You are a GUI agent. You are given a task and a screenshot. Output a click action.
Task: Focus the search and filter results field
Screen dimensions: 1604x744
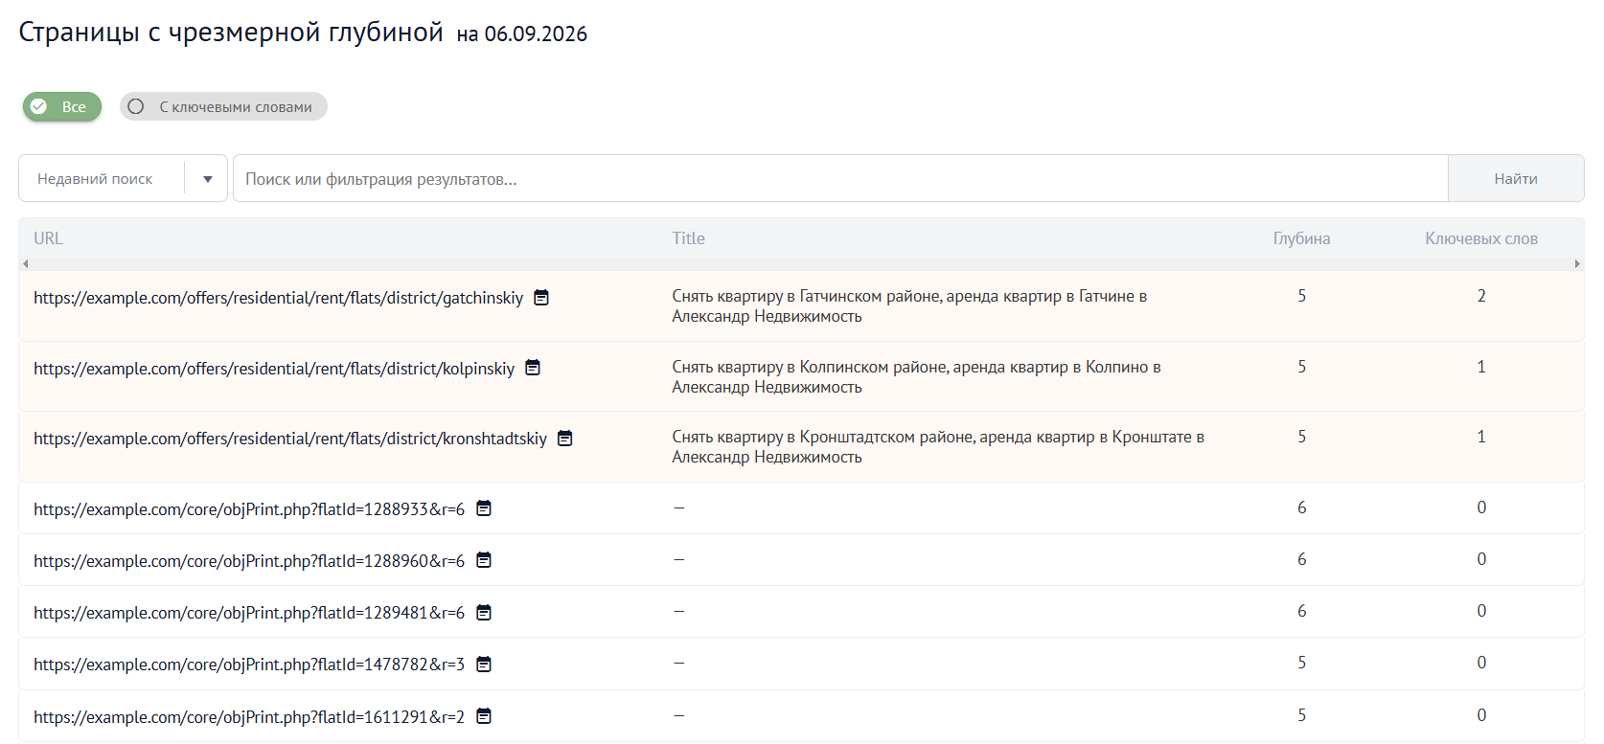tap(840, 178)
